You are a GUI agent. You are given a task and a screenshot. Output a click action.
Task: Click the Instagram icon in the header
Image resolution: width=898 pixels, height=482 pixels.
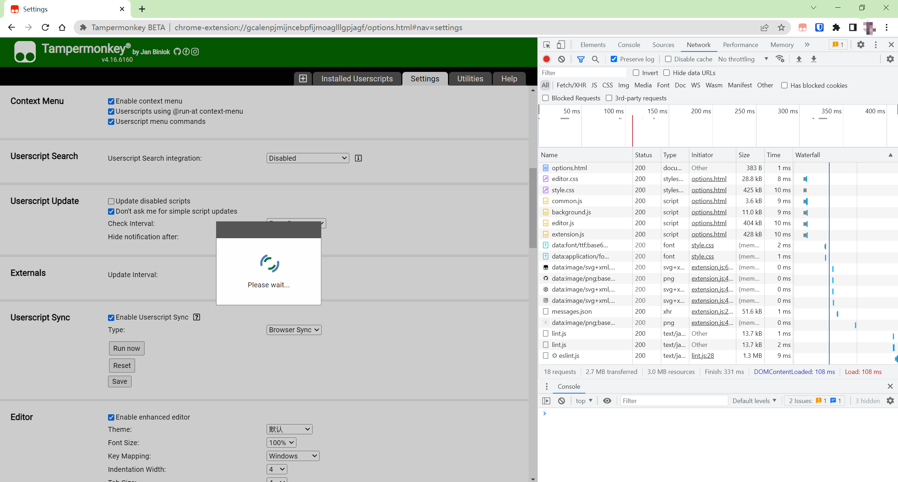(195, 52)
